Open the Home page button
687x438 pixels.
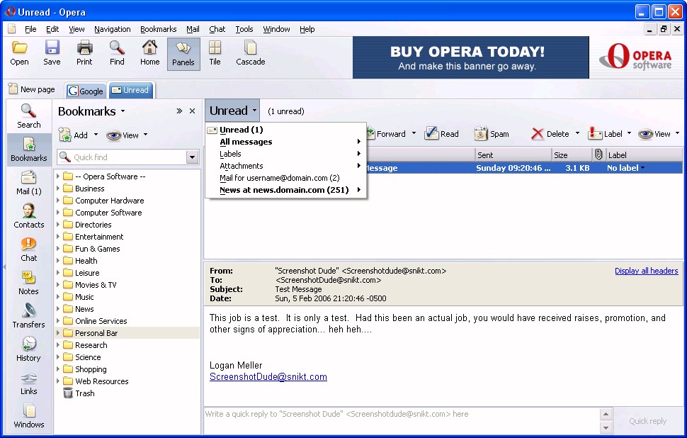tap(149, 53)
